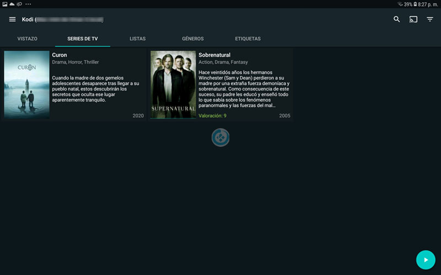441x275 pixels.
Task: Go to the LISTAS tab
Action: tap(138, 39)
